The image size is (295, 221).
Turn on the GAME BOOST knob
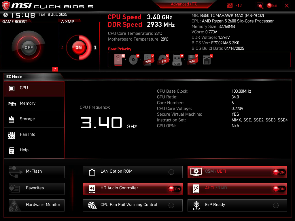coord(29,47)
